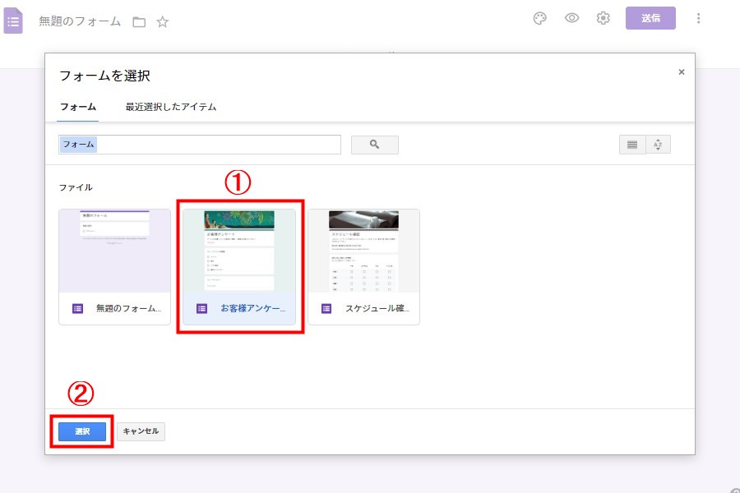The height and width of the screenshot is (493, 740).
Task: Click the move to folder icon
Action: tap(139, 22)
